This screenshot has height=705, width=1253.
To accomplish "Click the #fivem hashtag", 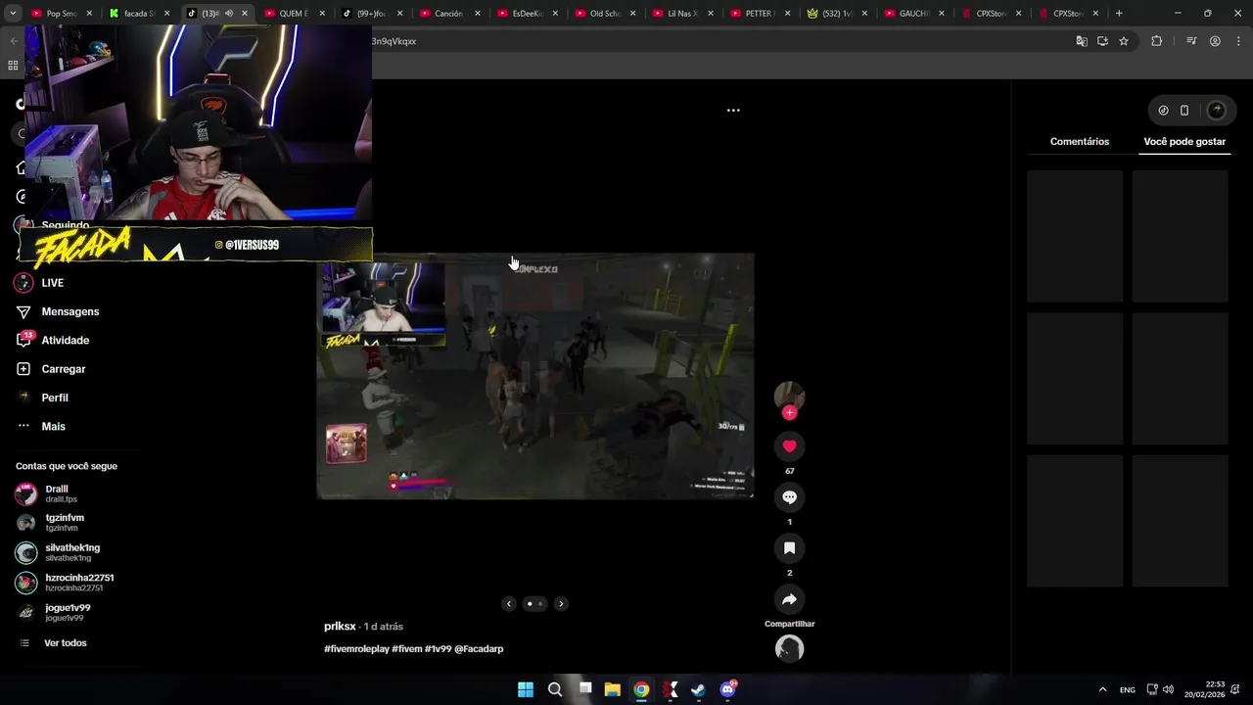I will point(406,649).
